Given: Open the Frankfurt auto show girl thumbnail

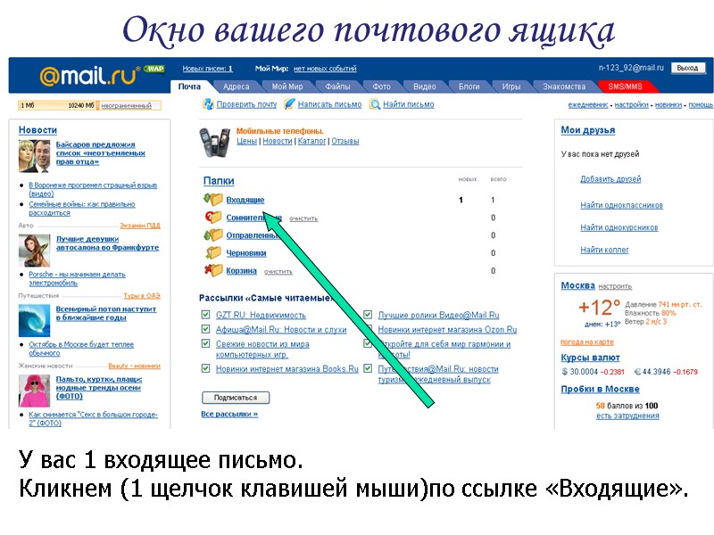Looking at the screenshot, I should 34,251.
